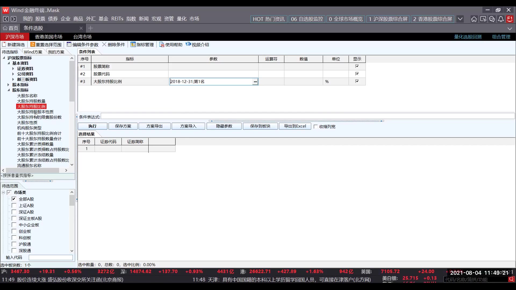Click the red F1 help icon
This screenshot has height=290, width=516.
[510, 19]
